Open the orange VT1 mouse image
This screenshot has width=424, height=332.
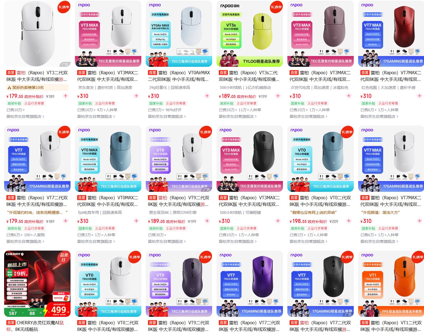tap(391, 284)
